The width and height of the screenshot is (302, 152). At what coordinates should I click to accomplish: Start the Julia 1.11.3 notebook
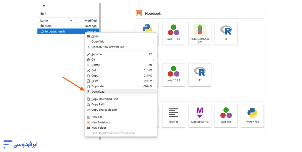[173, 33]
